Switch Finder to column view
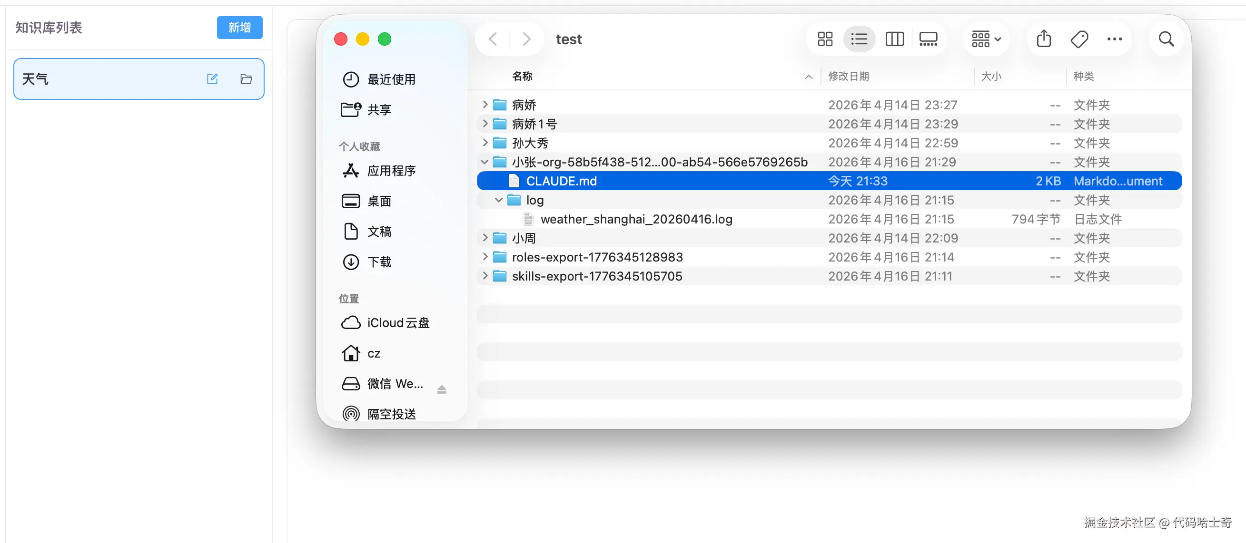Viewport: 1246px width, 543px height. [894, 39]
